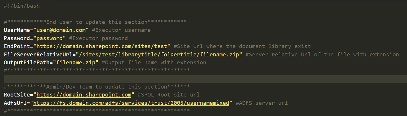The height and width of the screenshot is (116, 407).
Task: Click the #ADFS server url comment
Action: pos(262,103)
